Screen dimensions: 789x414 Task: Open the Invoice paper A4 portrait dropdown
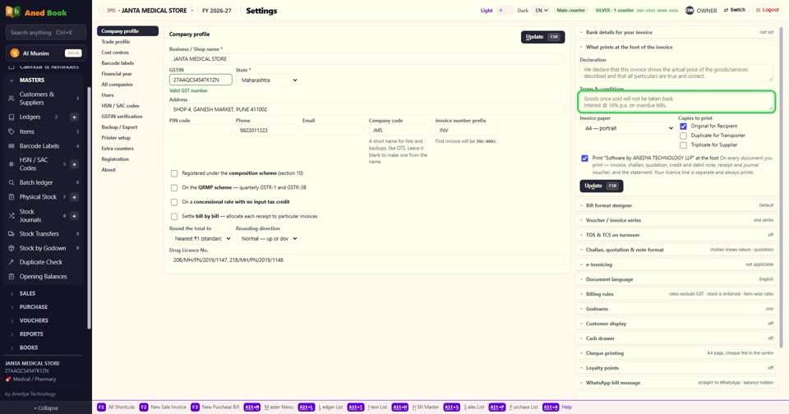tap(627, 128)
